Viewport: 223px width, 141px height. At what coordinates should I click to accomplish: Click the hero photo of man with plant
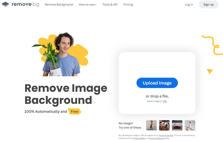click(60, 55)
